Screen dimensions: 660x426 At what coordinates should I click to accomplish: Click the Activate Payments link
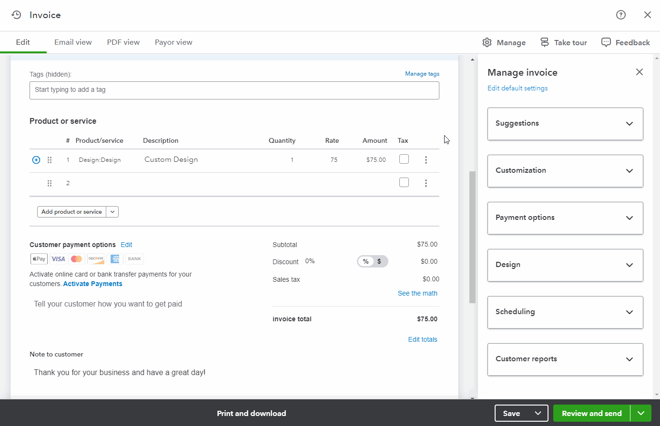pos(93,284)
